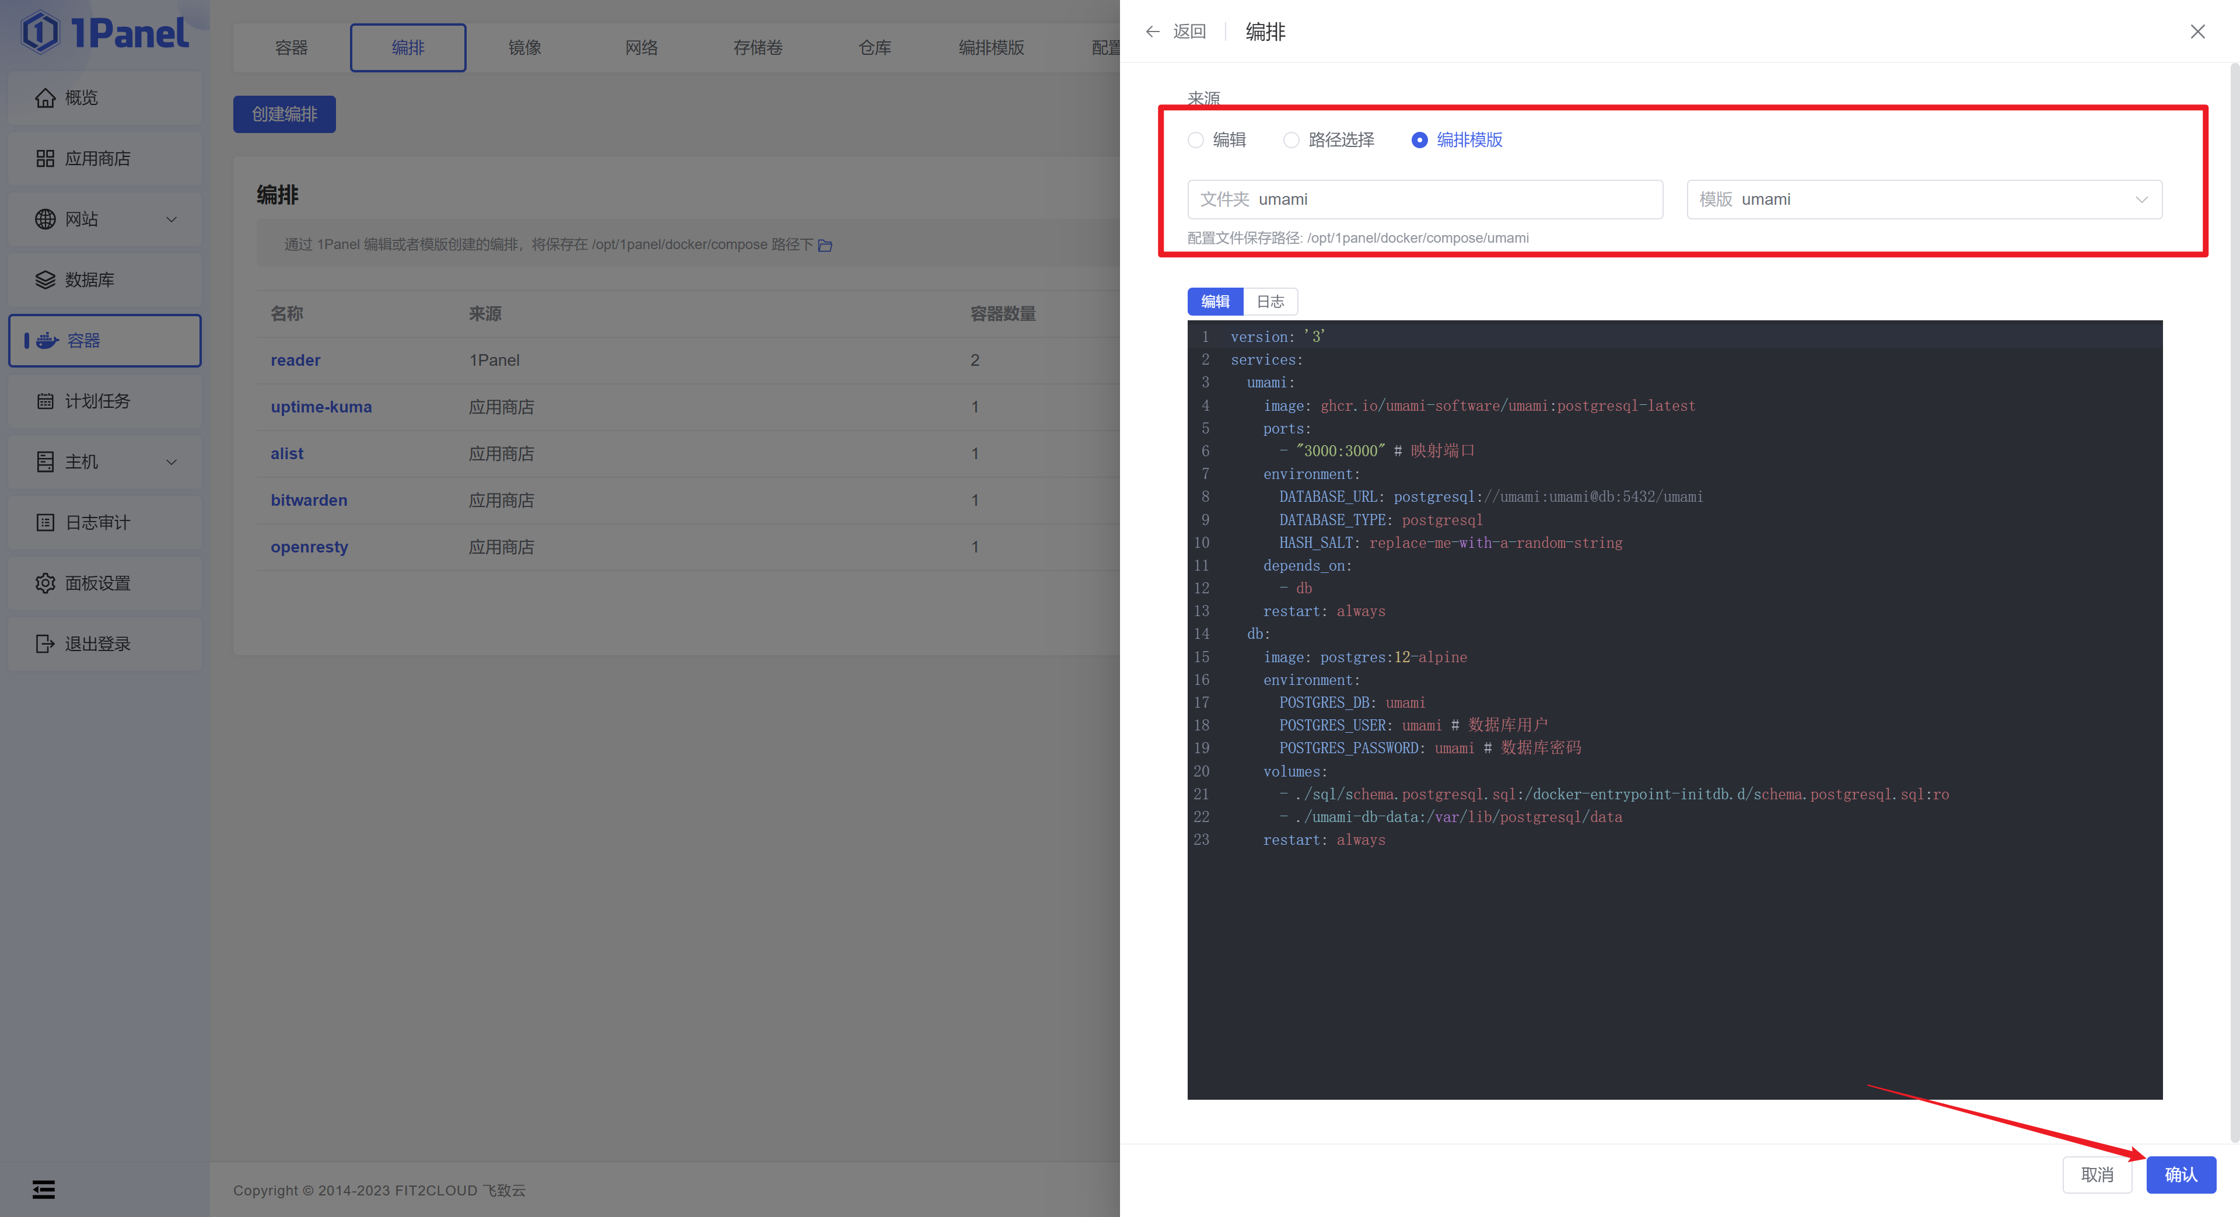Select the 编排模版 radio option
Viewport: 2240px width, 1217px height.
coord(1419,140)
